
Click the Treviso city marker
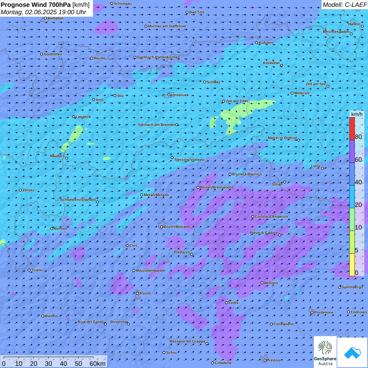pyautogui.click(x=265, y=360)
